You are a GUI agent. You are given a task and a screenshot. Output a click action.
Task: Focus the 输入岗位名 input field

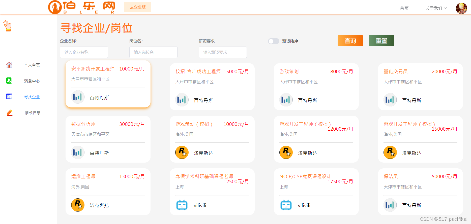[x=153, y=52]
